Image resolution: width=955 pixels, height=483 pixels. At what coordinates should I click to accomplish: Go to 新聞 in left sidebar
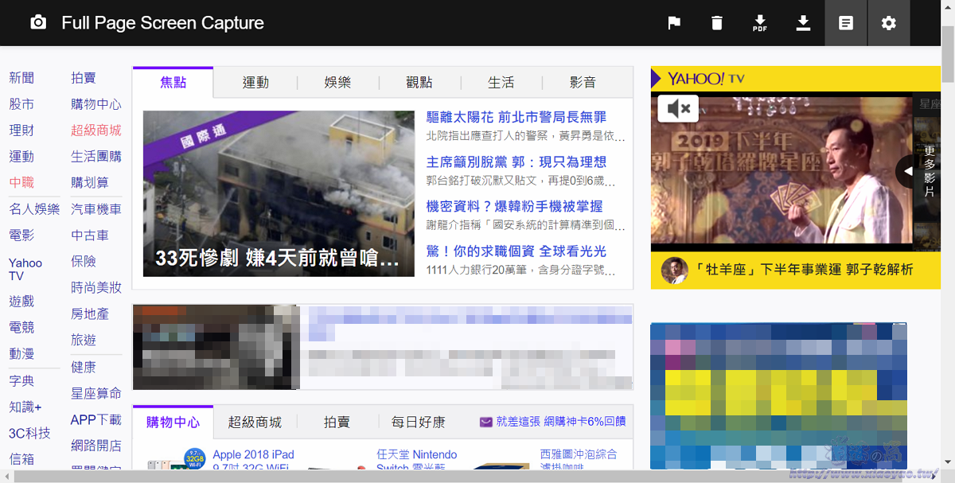coord(21,78)
